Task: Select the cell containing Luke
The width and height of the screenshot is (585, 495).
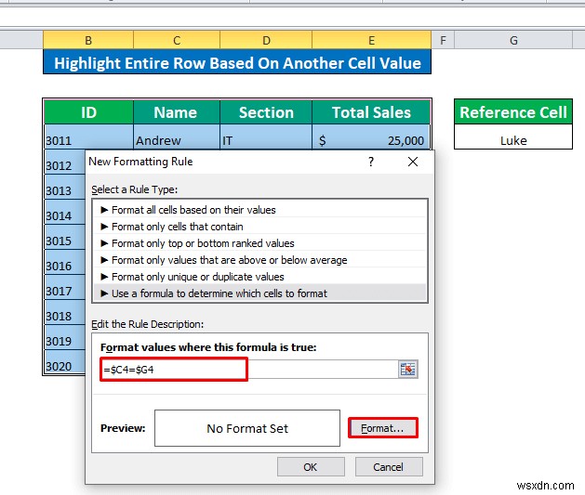Action: point(513,137)
